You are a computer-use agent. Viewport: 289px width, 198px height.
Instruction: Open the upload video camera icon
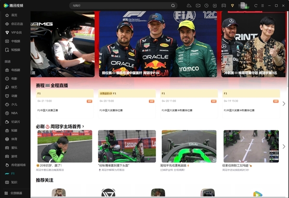click(198, 5)
